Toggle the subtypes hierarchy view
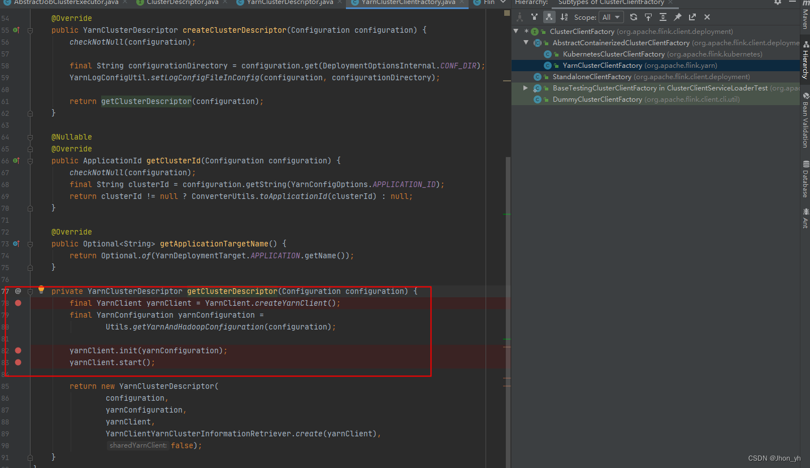810x468 pixels. tap(549, 17)
